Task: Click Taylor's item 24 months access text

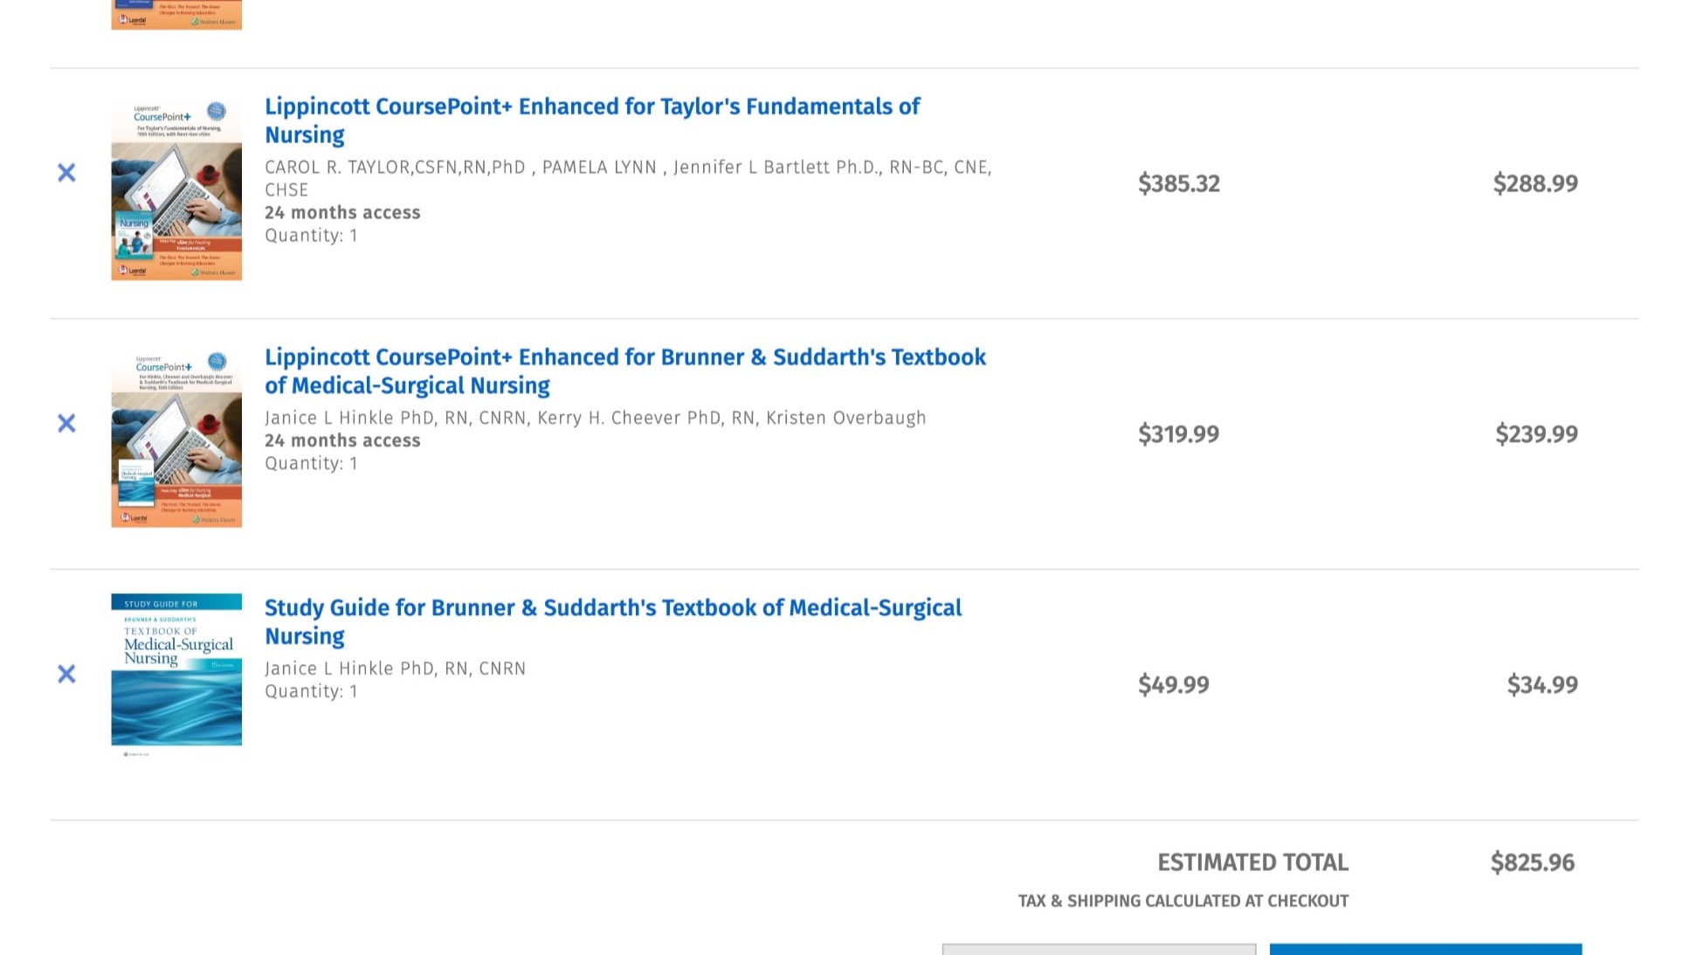Action: [x=342, y=213]
